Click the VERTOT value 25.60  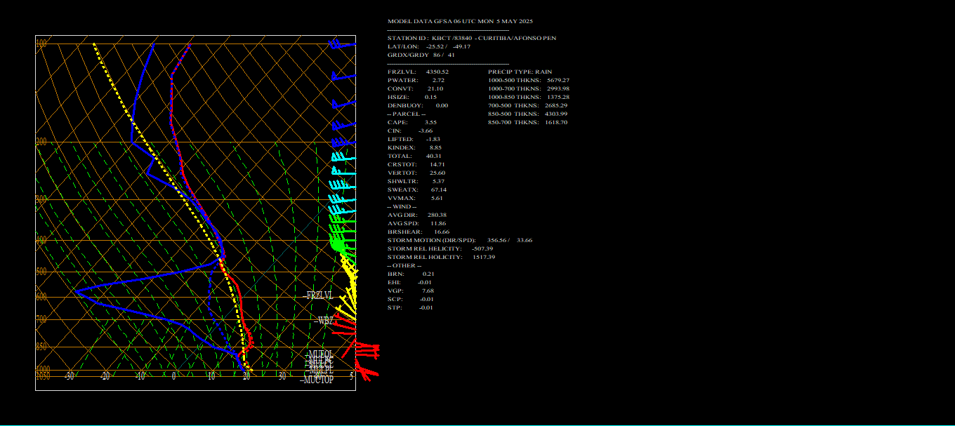point(437,173)
